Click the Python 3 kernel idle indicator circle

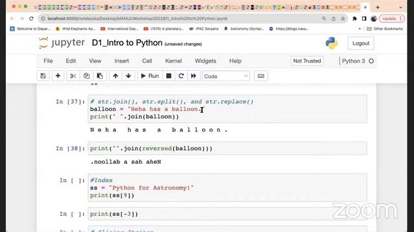click(x=371, y=61)
